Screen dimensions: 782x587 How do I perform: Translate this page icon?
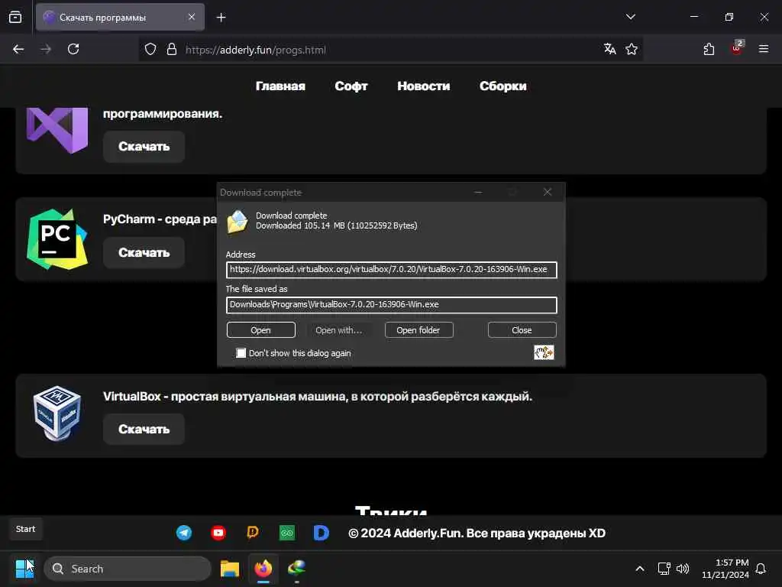[609, 49]
